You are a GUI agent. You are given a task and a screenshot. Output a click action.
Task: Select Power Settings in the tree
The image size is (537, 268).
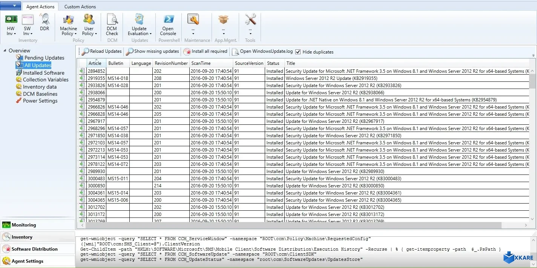pos(40,101)
